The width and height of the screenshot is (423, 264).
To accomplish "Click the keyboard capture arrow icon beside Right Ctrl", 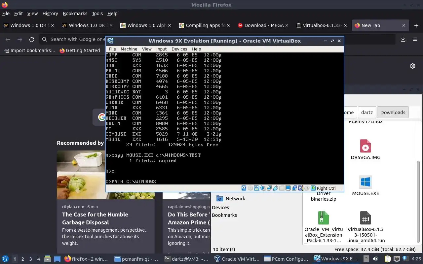I will coord(313,188).
